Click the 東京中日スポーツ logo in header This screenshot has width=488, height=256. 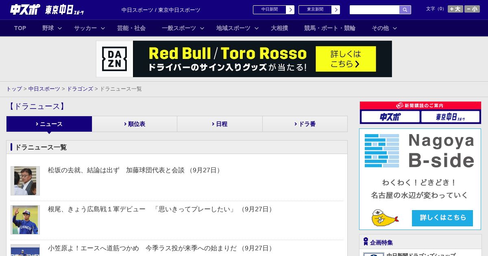(65, 10)
